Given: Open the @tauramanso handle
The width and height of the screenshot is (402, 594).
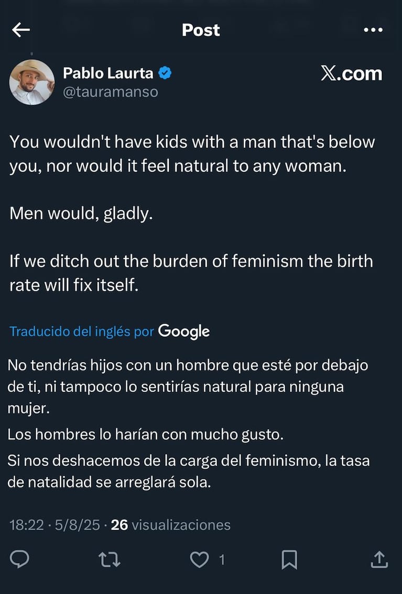Looking at the screenshot, I should pos(110,92).
